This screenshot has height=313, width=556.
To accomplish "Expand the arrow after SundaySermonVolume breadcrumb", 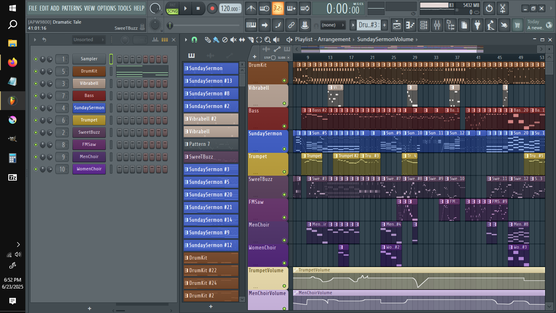I will pyautogui.click(x=417, y=40).
